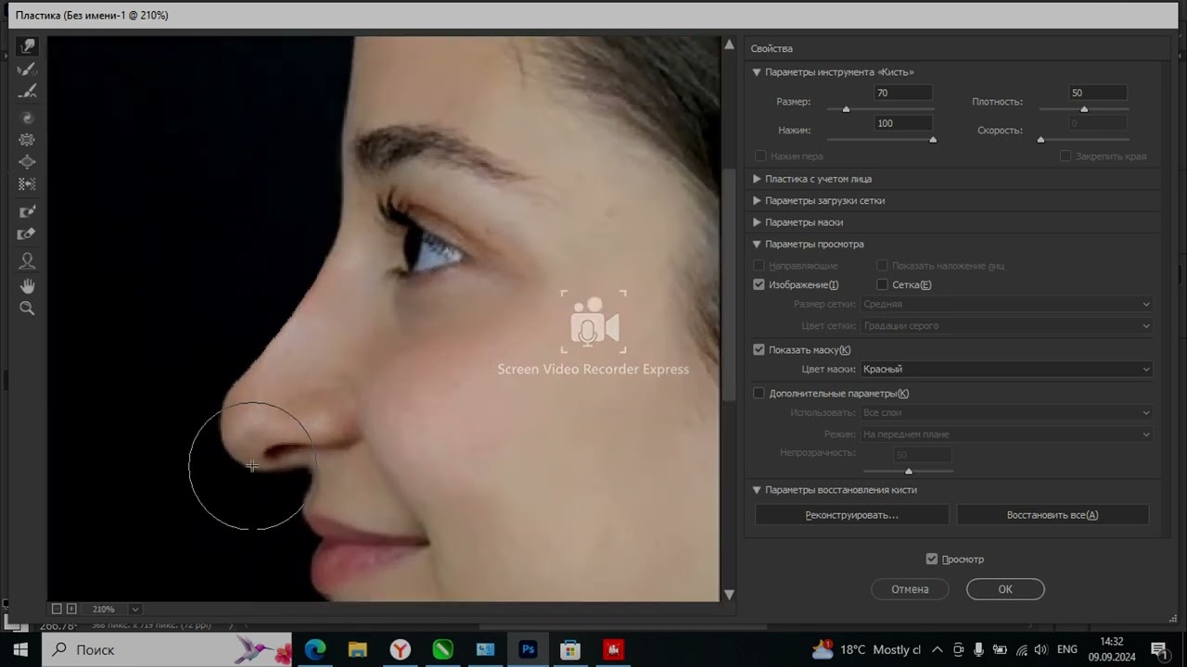Click the Нажим pressure slider handle
This screenshot has height=667, width=1187.
[933, 140]
